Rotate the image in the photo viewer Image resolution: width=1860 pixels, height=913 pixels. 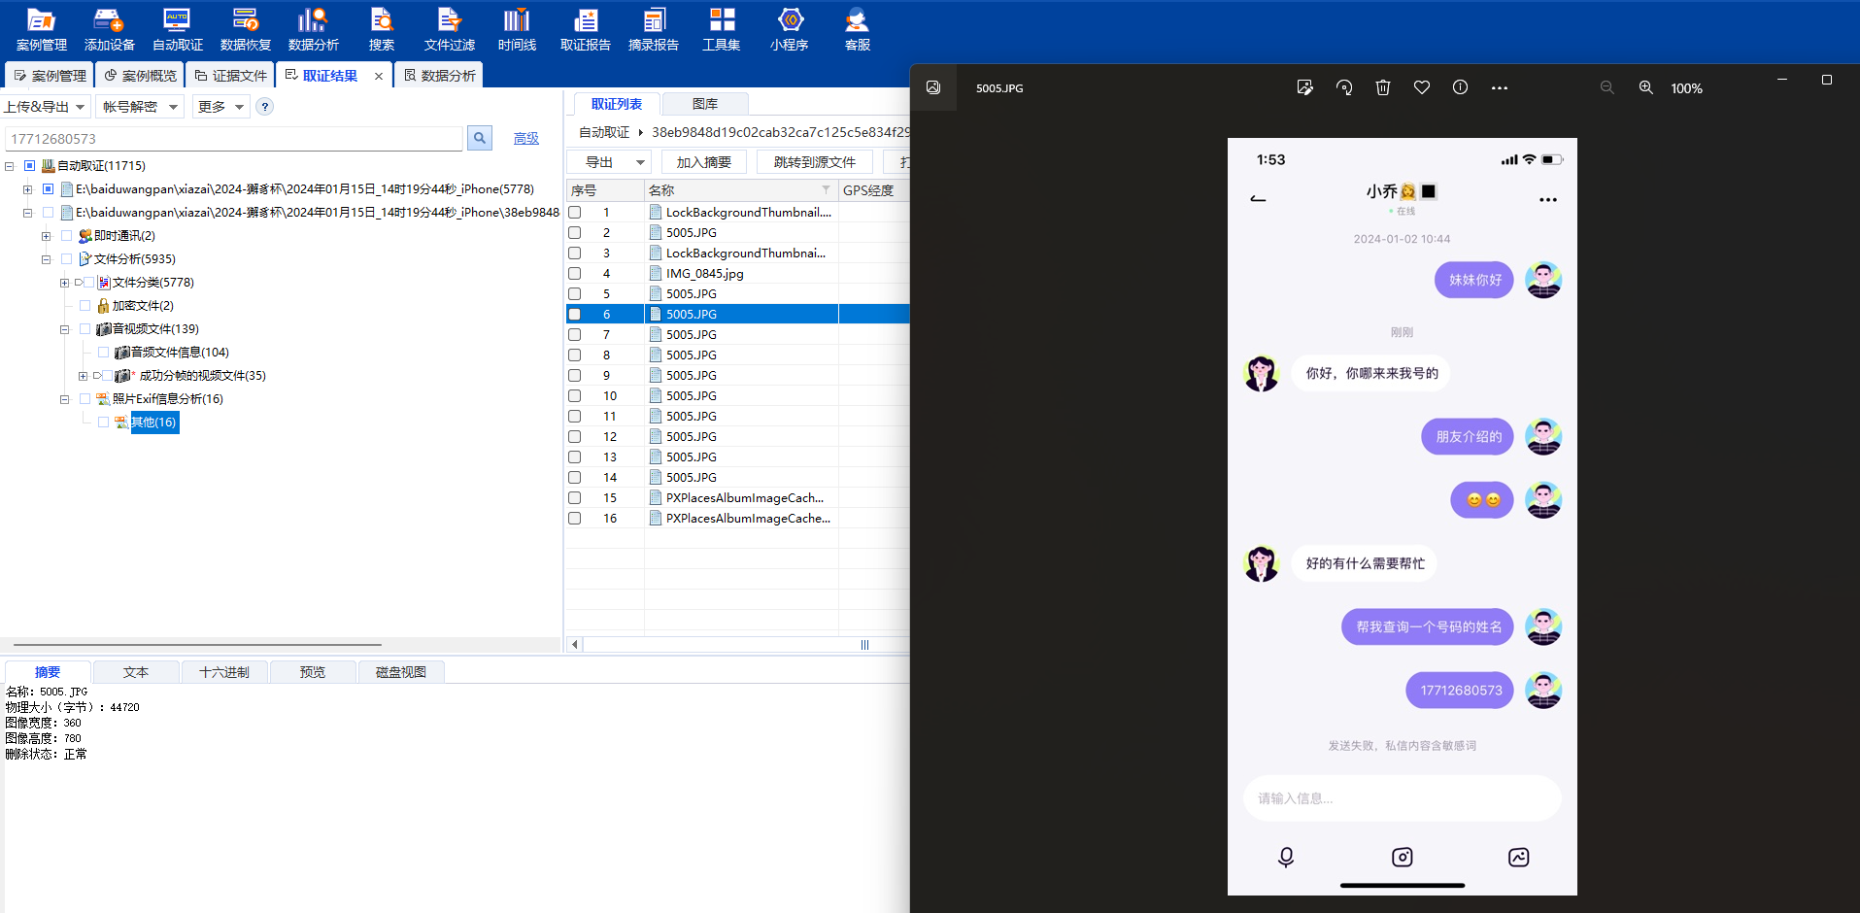pyautogui.click(x=1344, y=87)
